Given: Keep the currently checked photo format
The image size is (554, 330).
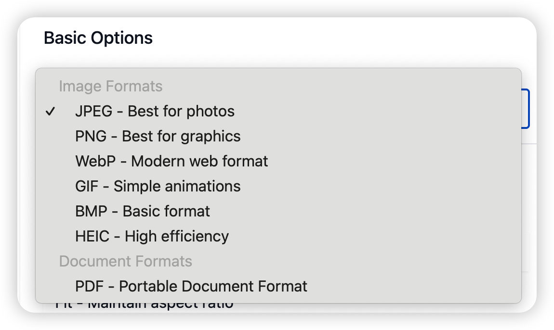Looking at the screenshot, I should pos(155,111).
